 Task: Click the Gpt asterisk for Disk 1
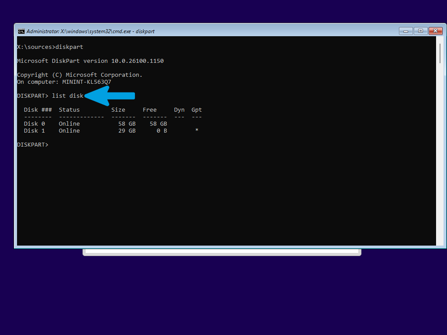tap(197, 130)
